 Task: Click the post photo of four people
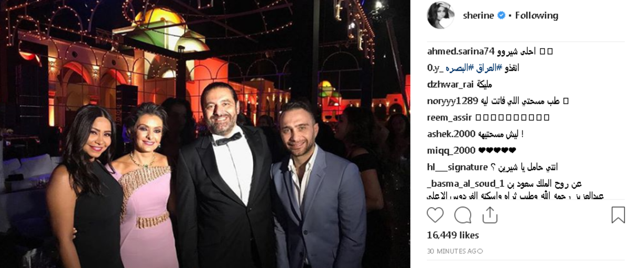(205, 134)
